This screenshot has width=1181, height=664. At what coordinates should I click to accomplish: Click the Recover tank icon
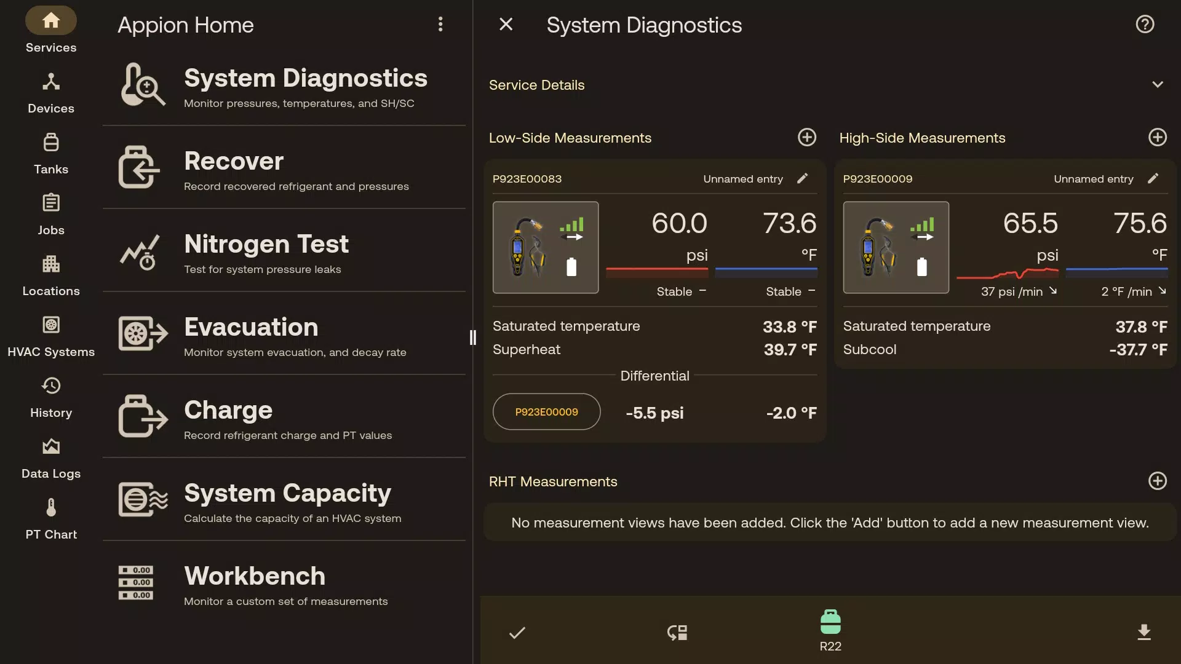tap(140, 167)
